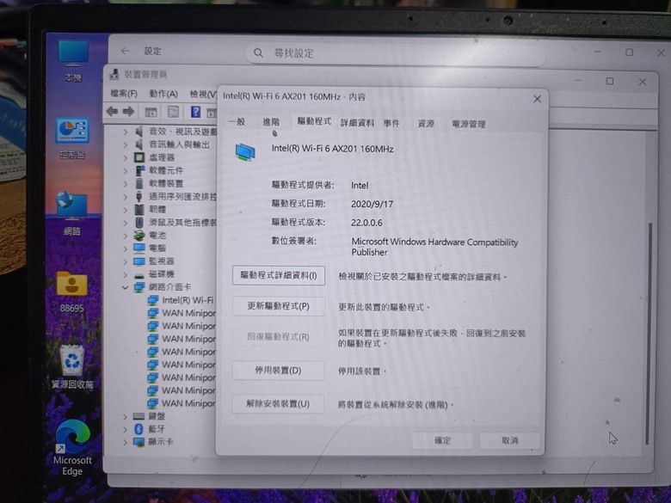The image size is (671, 503).
Task: Click the 顯示卡 display adapter category icon
Action: pos(139,442)
